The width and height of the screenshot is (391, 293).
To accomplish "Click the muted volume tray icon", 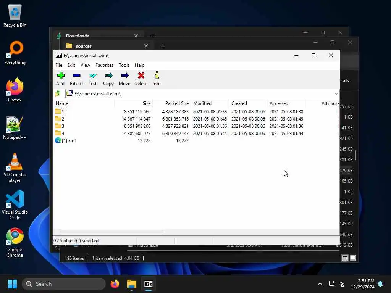I will pos(342,284).
